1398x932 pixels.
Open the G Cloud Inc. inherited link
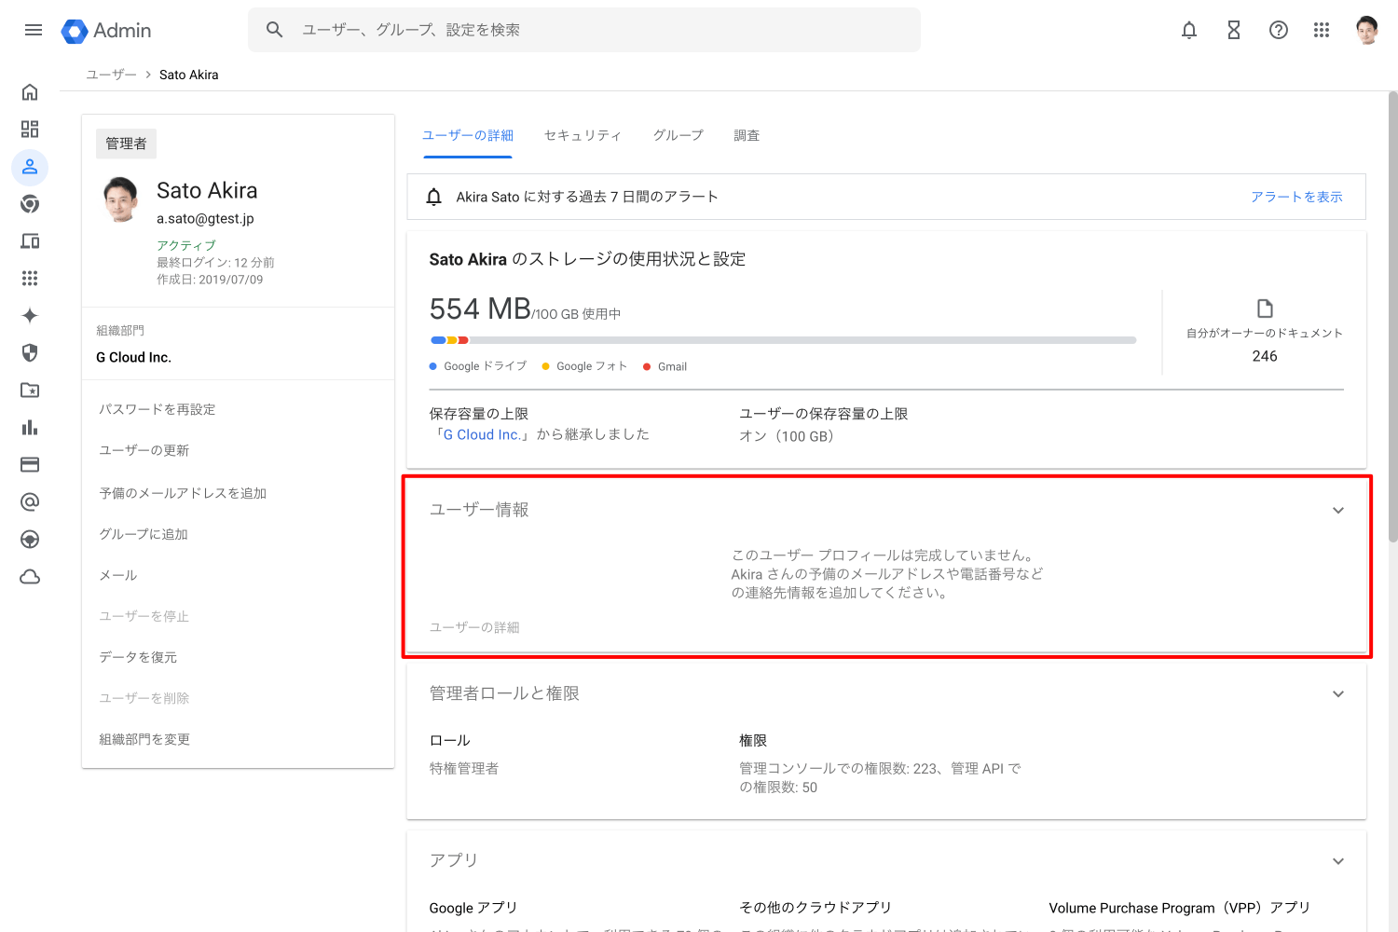pos(481,435)
